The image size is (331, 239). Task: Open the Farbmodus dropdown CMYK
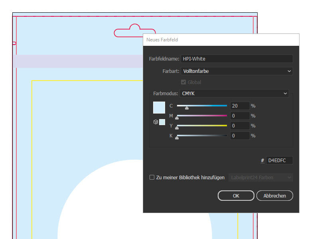[x=234, y=94]
